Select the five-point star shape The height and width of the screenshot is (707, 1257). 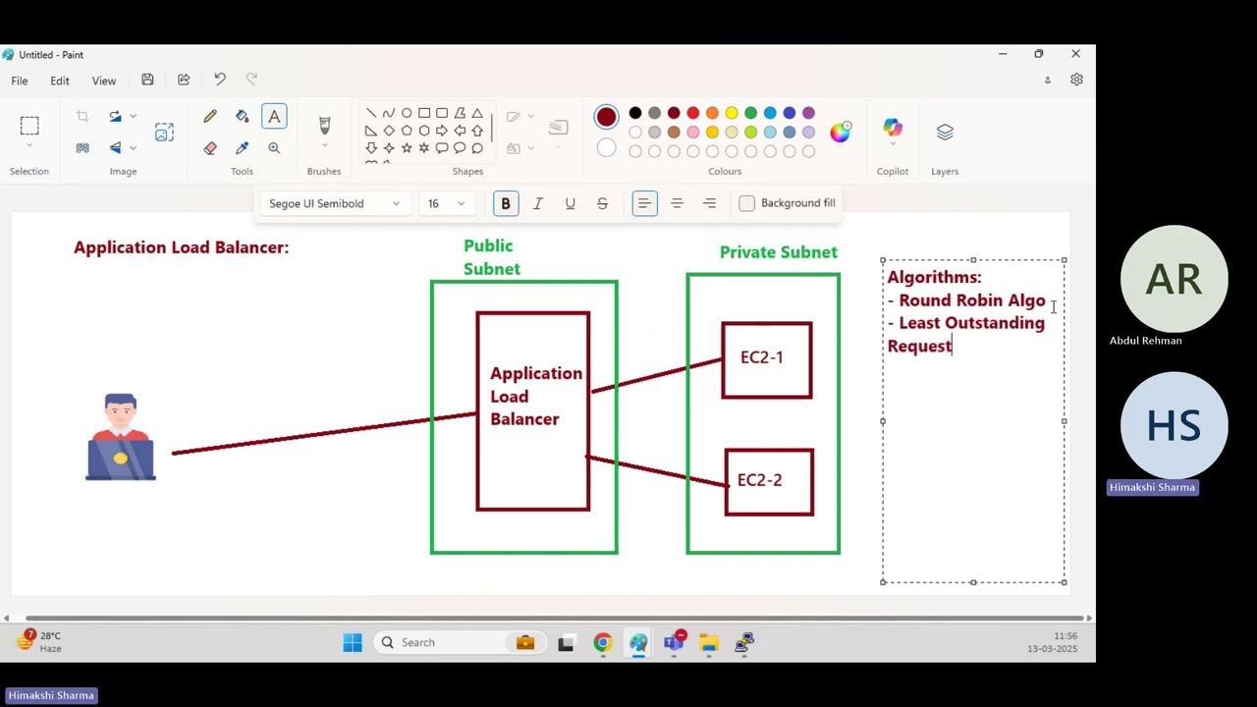pyautogui.click(x=407, y=148)
